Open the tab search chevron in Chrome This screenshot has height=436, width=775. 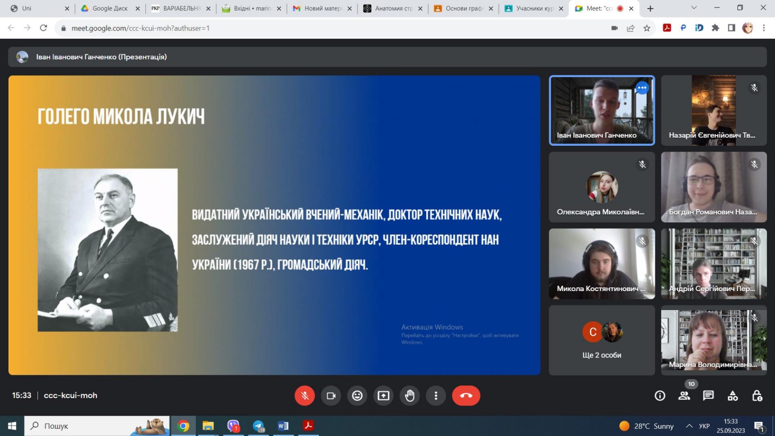(694, 8)
